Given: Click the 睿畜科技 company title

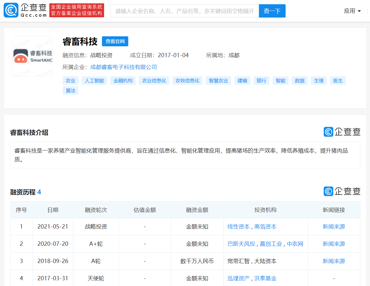Looking at the screenshot, I should [x=80, y=41].
